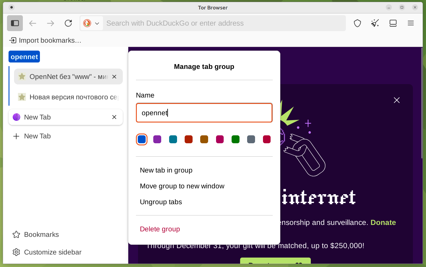Click Delete group
The image size is (426, 267).
pyautogui.click(x=160, y=229)
